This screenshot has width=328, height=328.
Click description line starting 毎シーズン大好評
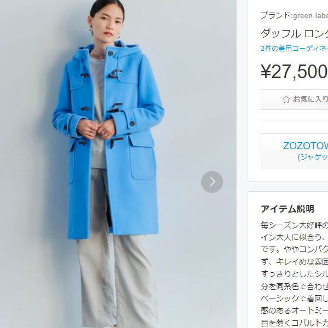tap(294, 225)
